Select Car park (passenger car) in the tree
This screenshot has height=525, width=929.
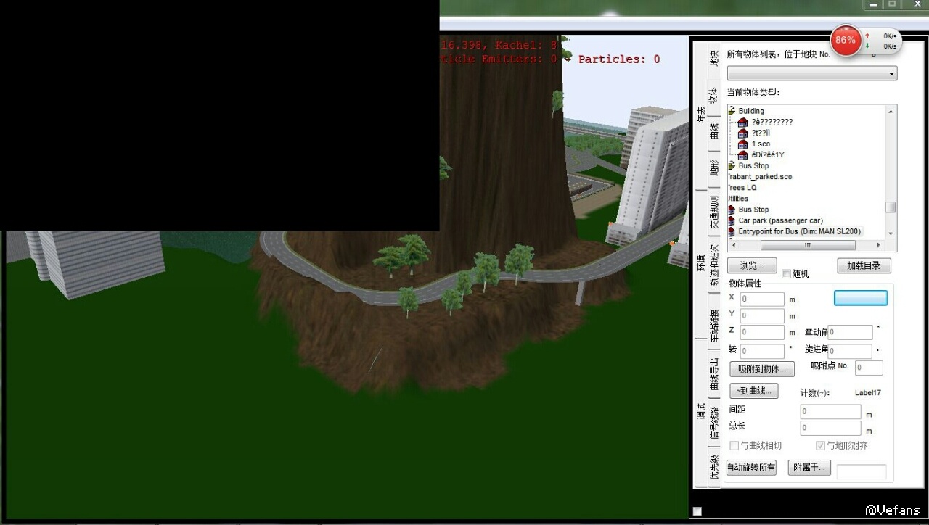coord(780,220)
